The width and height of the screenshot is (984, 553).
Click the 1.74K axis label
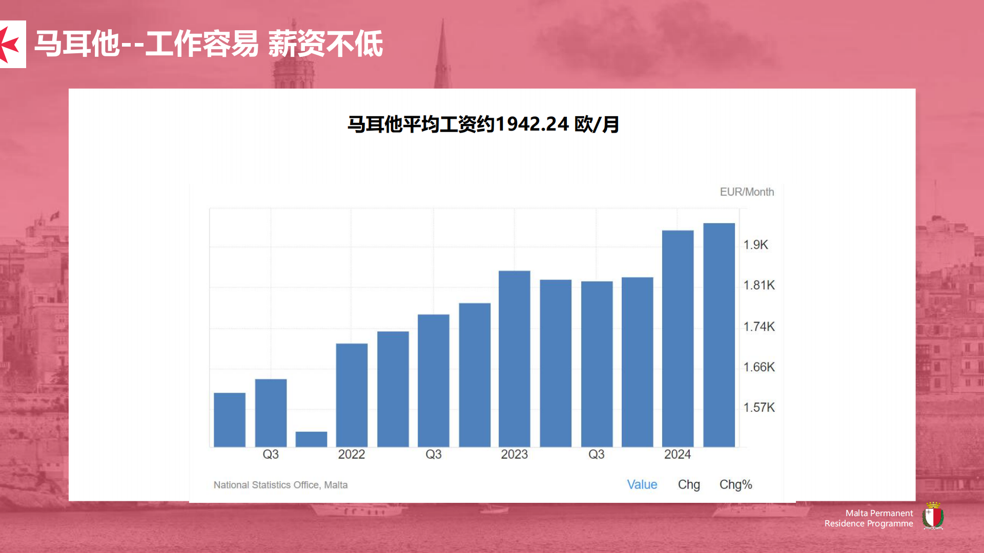759,327
